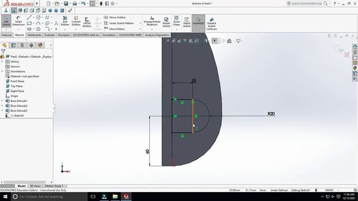Expand the Annotations tree node

[x=2, y=71]
